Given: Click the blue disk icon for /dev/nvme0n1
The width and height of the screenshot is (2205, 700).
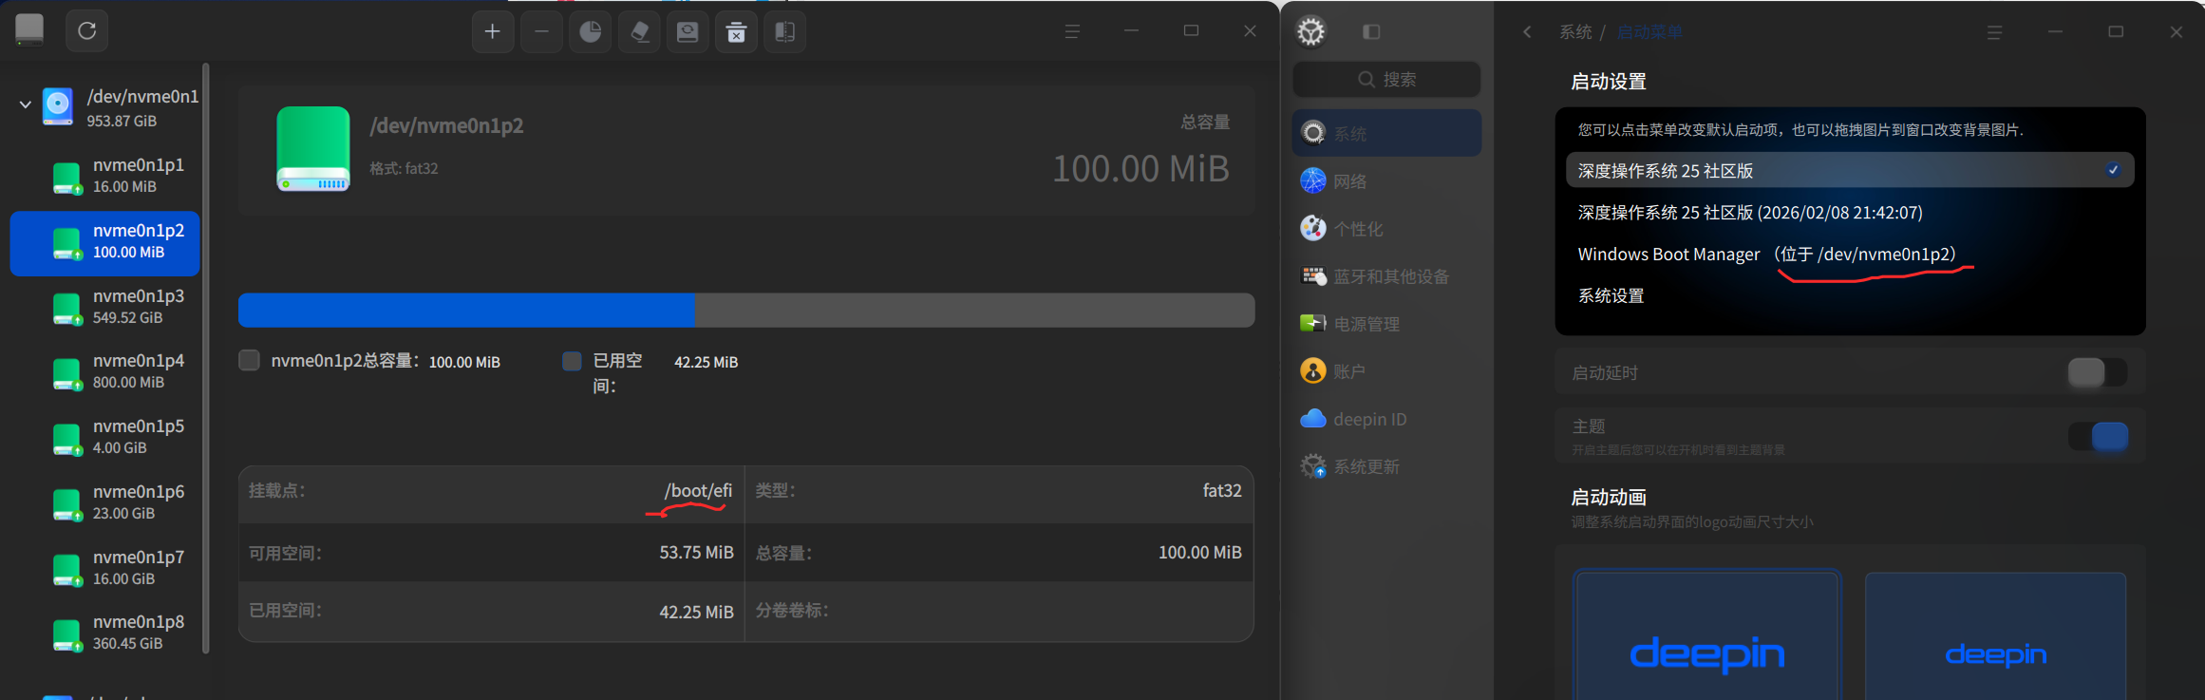Looking at the screenshot, I should 58,106.
